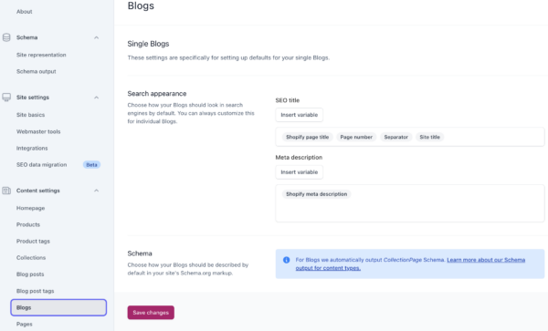Insert variable for the Meta description
548x331 pixels.
(300, 172)
